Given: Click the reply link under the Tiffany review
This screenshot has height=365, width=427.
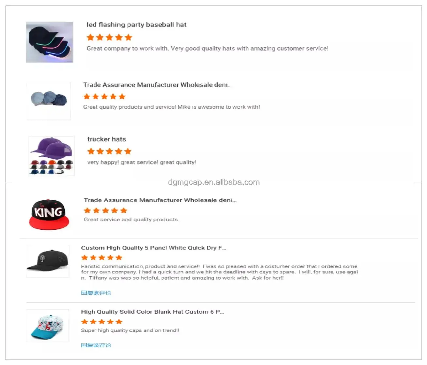Looking at the screenshot, I should (96, 293).
